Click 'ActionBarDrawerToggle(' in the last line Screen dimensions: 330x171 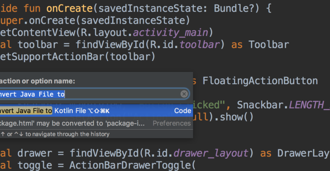(x=132, y=165)
